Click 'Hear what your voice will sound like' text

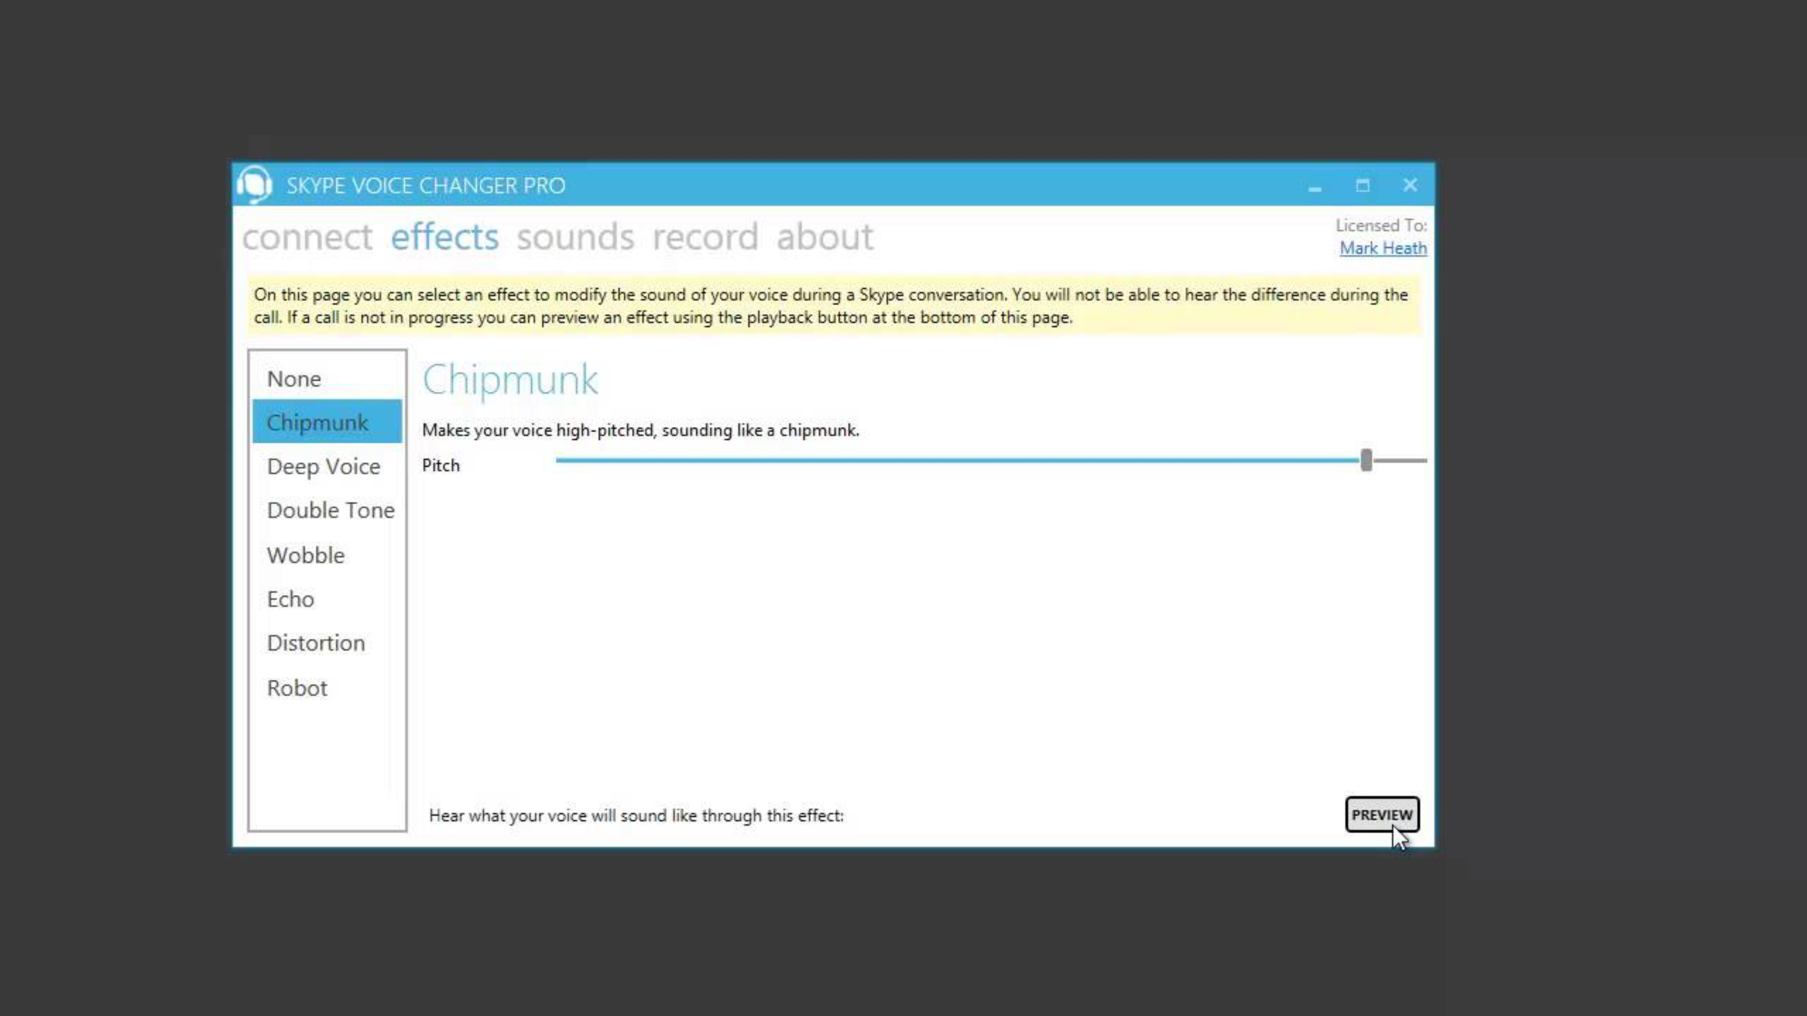click(x=636, y=815)
